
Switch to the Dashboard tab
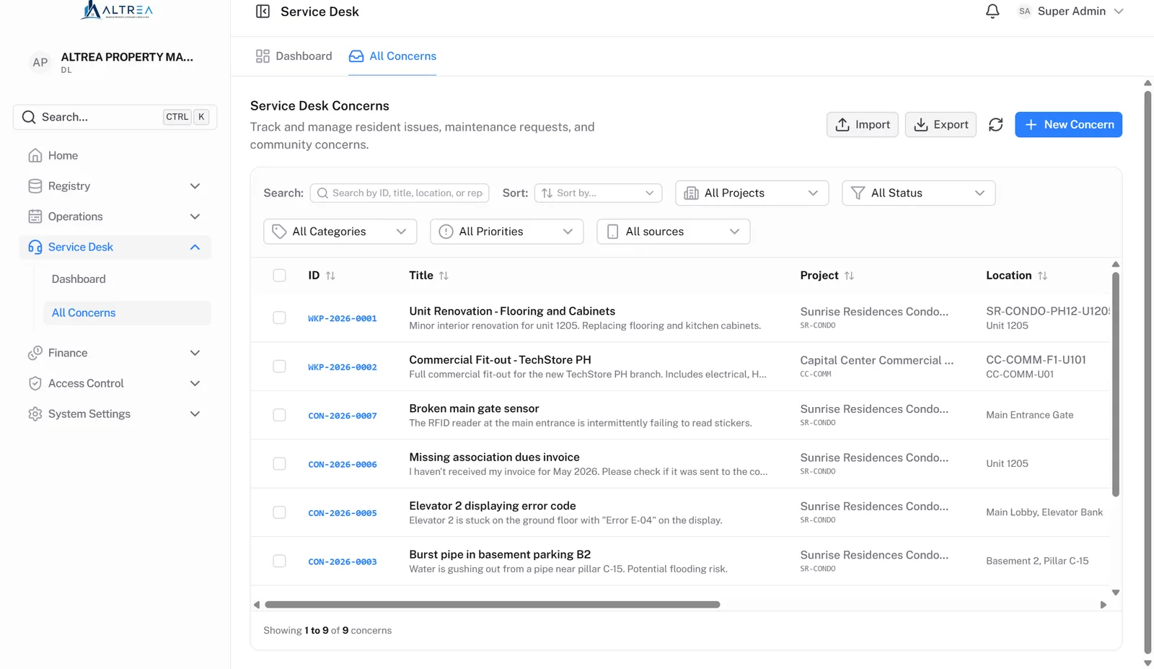pos(294,56)
